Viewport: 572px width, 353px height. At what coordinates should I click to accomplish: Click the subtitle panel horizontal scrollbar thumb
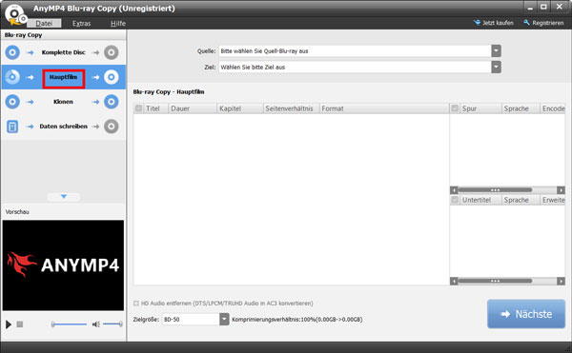(495, 281)
